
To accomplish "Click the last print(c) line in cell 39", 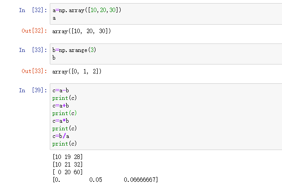I will [65, 144].
